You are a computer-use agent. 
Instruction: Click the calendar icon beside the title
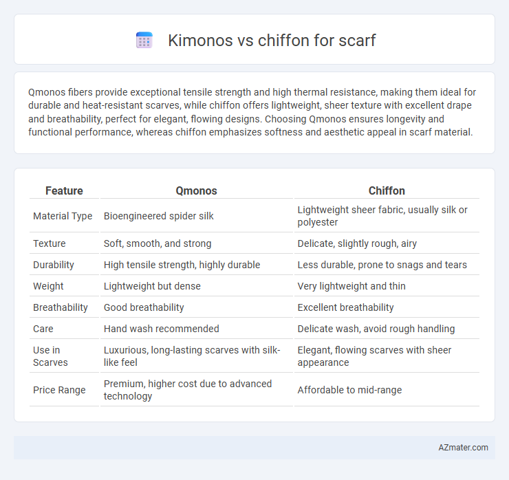click(144, 41)
